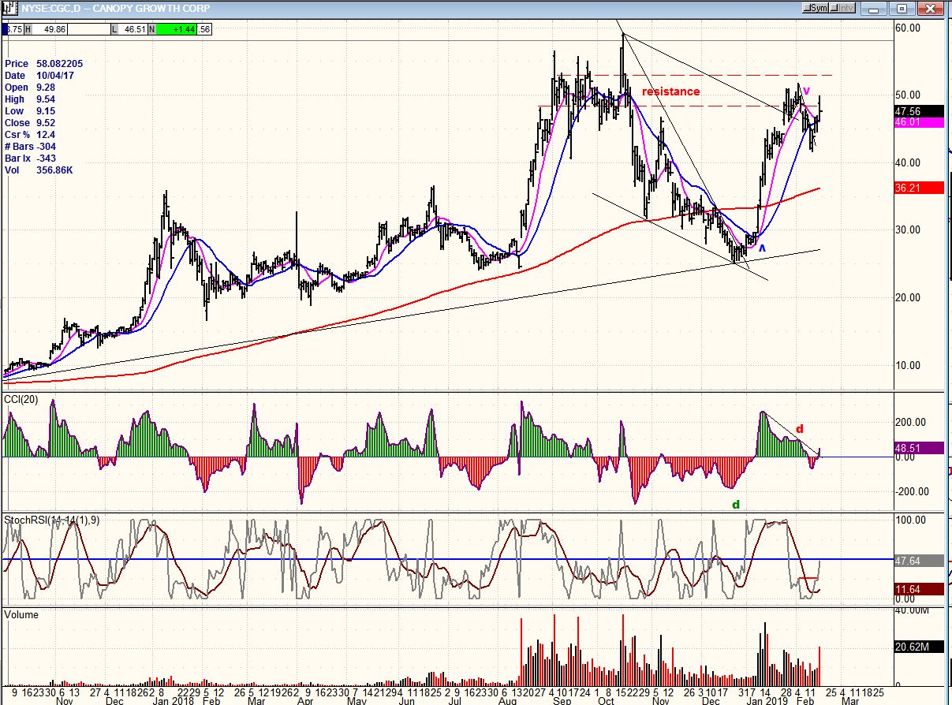Click the dark red 11.64 StochRSI tag
The image size is (952, 705).
coord(920,588)
